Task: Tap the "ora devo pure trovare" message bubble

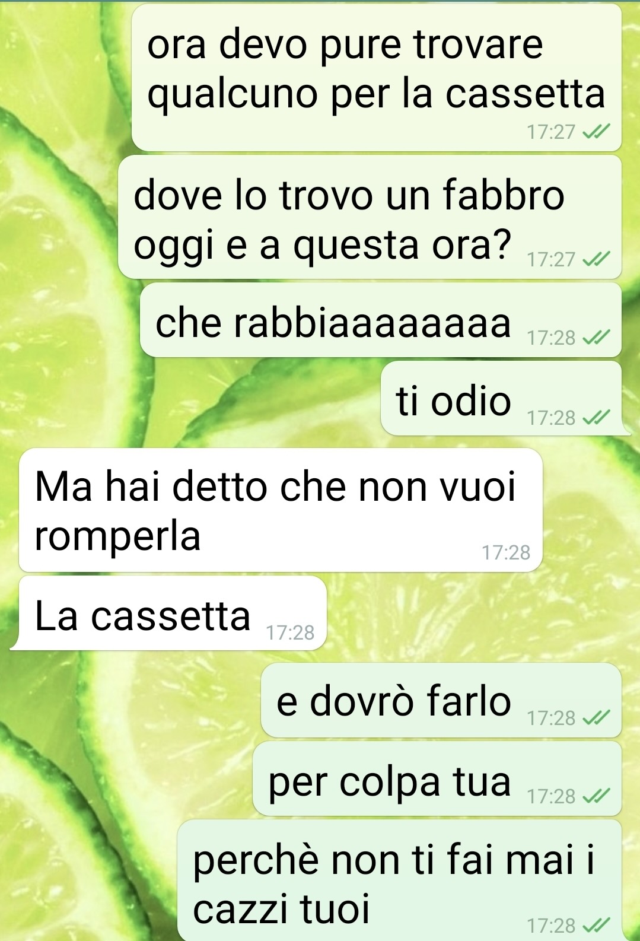Action: (377, 77)
